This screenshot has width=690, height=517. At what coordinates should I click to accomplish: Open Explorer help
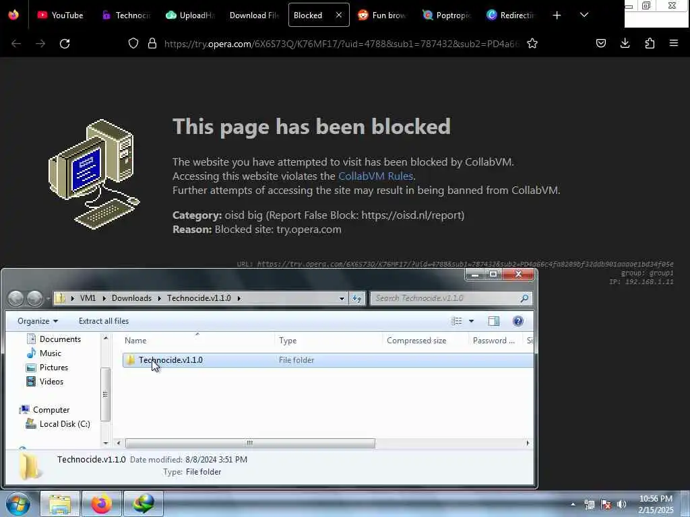click(518, 321)
